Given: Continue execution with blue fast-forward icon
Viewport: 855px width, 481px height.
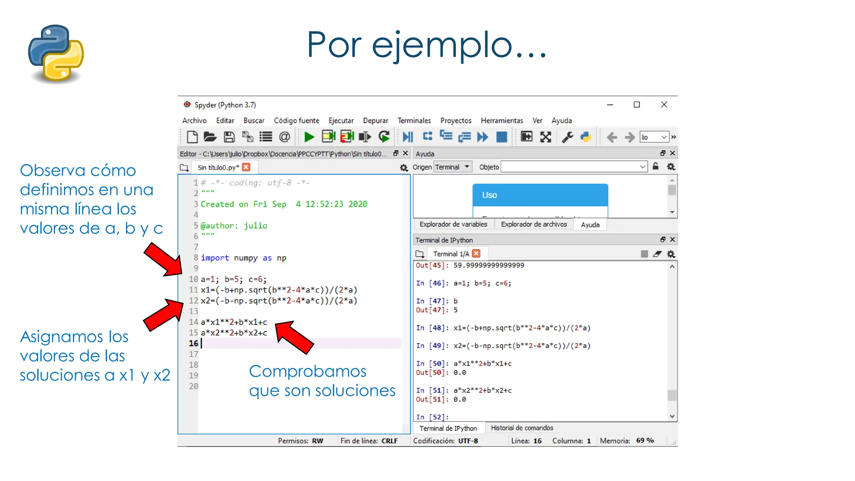Looking at the screenshot, I should (483, 137).
